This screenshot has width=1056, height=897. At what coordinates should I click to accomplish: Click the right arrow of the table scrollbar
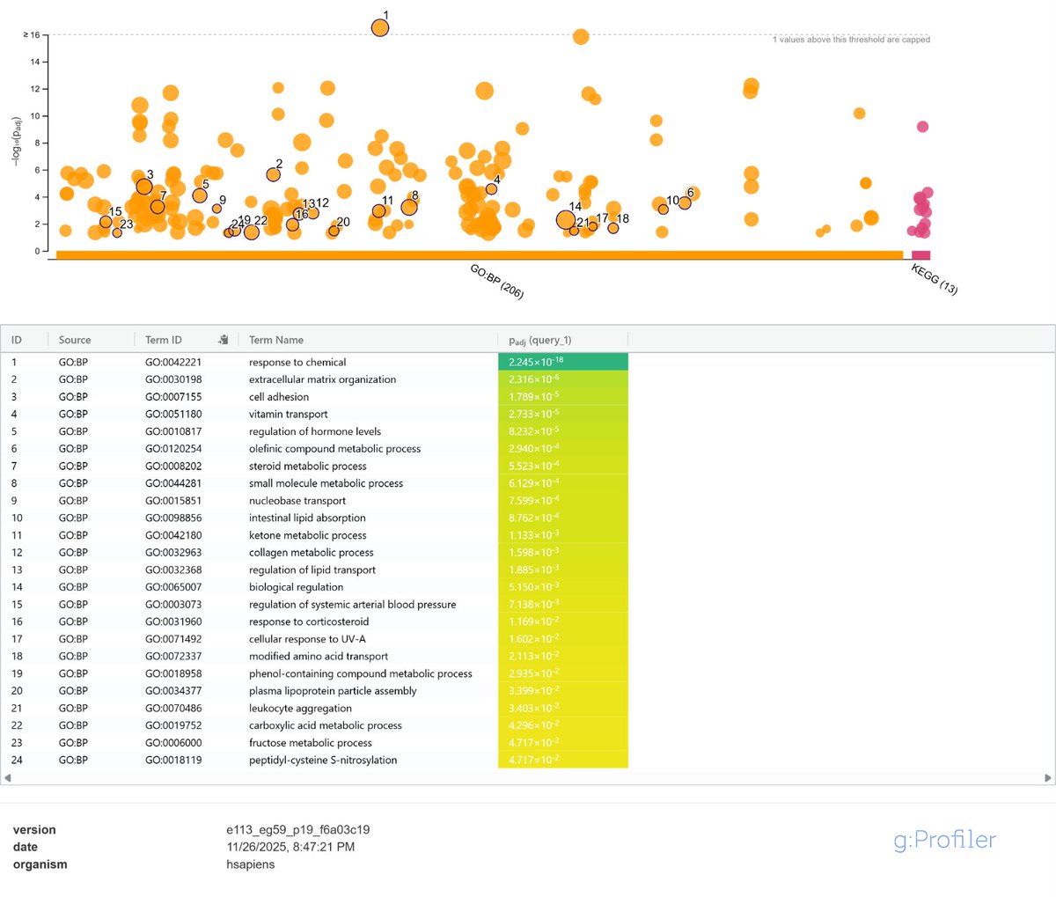1046,778
